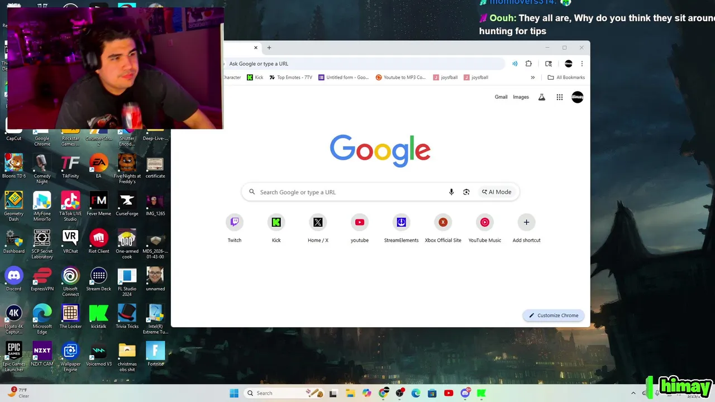Select Elgato 4K Capture desktop icon
The height and width of the screenshot is (402, 715).
(13, 320)
